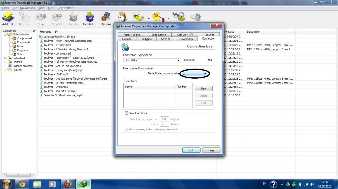
Task: Click the bps speed input field
Action: tap(194, 60)
